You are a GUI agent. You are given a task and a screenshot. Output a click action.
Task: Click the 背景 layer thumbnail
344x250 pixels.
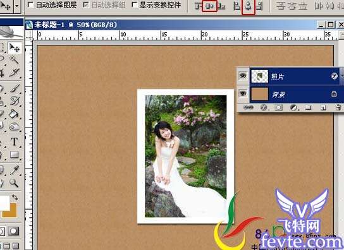pyautogui.click(x=259, y=94)
